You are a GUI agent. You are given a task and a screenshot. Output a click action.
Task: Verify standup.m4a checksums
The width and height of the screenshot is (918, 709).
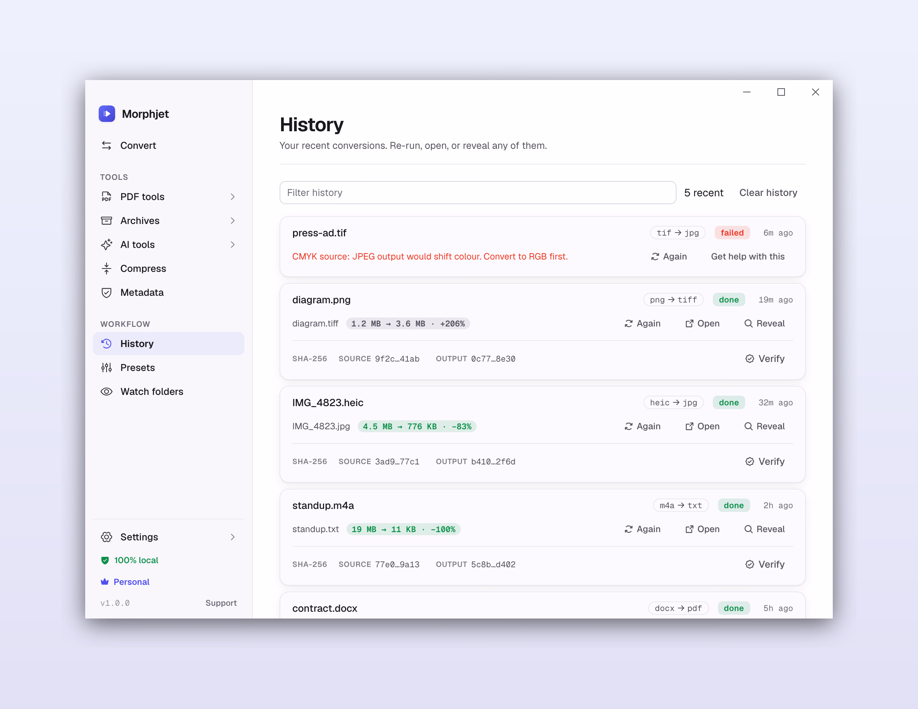click(765, 564)
